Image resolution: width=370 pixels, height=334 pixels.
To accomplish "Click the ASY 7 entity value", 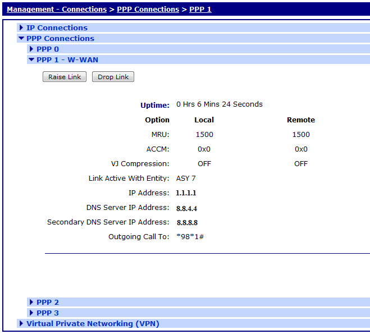I will [x=186, y=179].
